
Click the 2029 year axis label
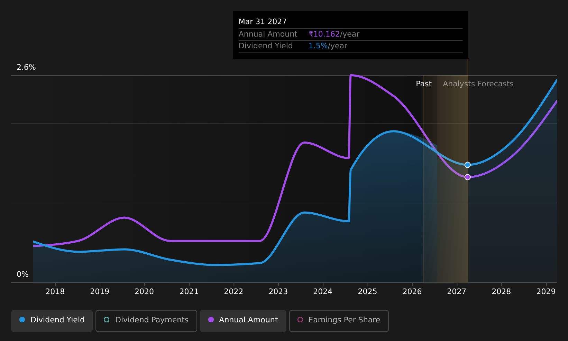546,292
